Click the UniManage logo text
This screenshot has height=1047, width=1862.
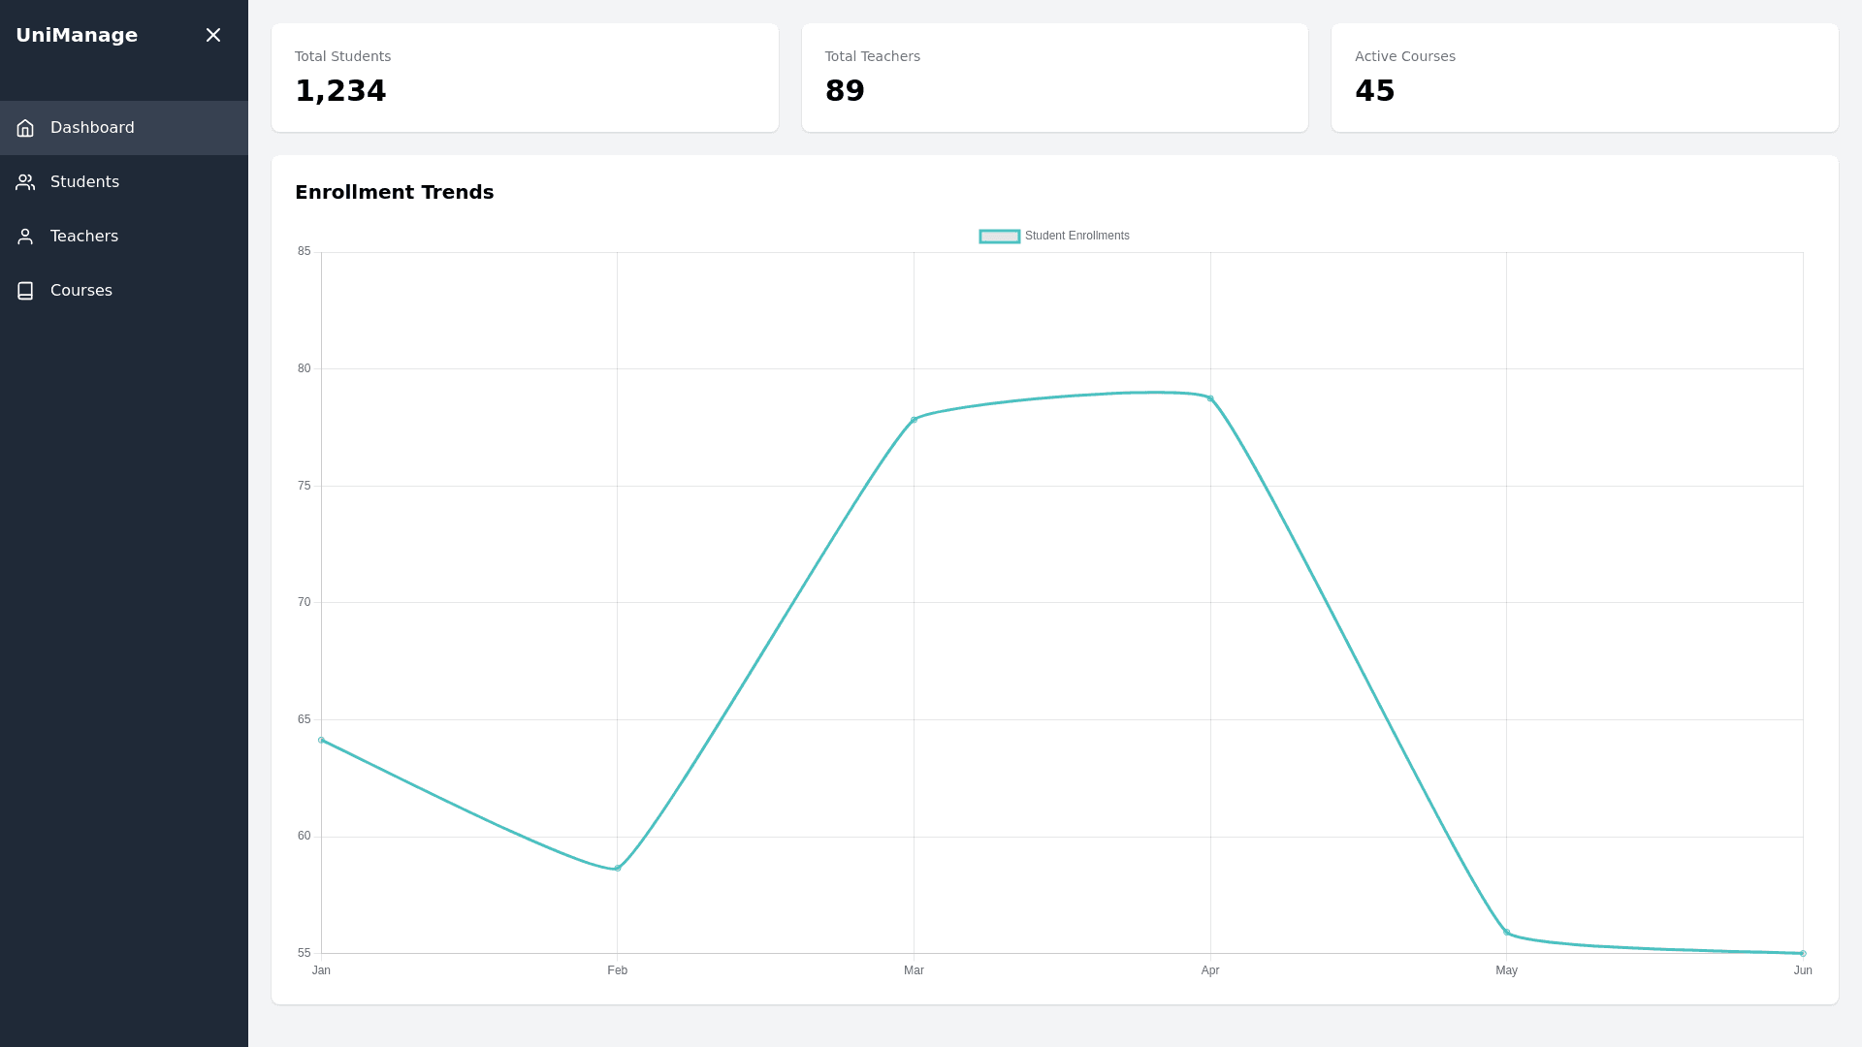click(77, 35)
